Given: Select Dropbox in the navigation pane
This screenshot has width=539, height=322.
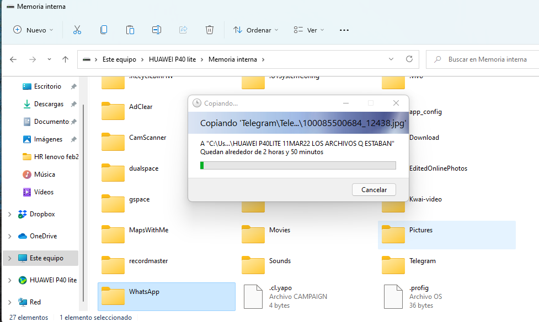Looking at the screenshot, I should 36,214.
